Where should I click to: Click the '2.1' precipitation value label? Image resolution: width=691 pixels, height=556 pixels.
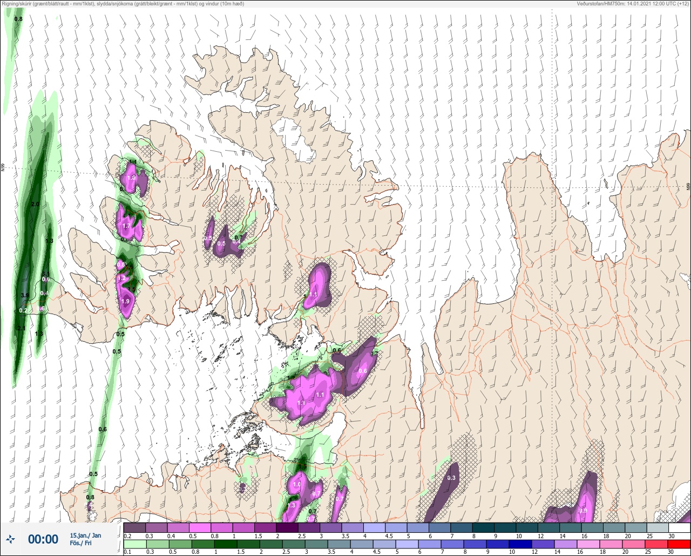click(x=22, y=328)
